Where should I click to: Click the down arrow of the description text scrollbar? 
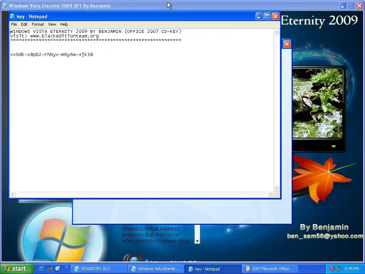point(197,241)
